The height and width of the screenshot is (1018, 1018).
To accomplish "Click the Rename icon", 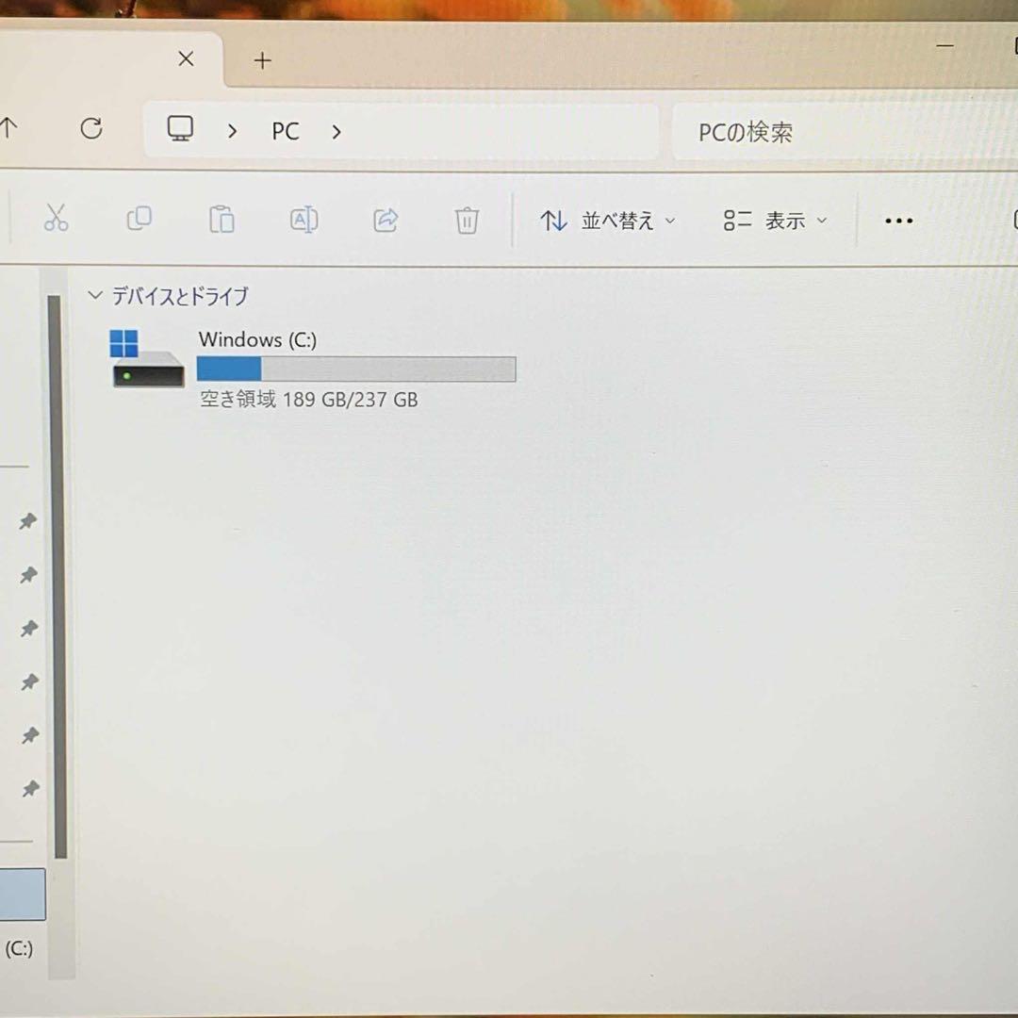I will 304,220.
